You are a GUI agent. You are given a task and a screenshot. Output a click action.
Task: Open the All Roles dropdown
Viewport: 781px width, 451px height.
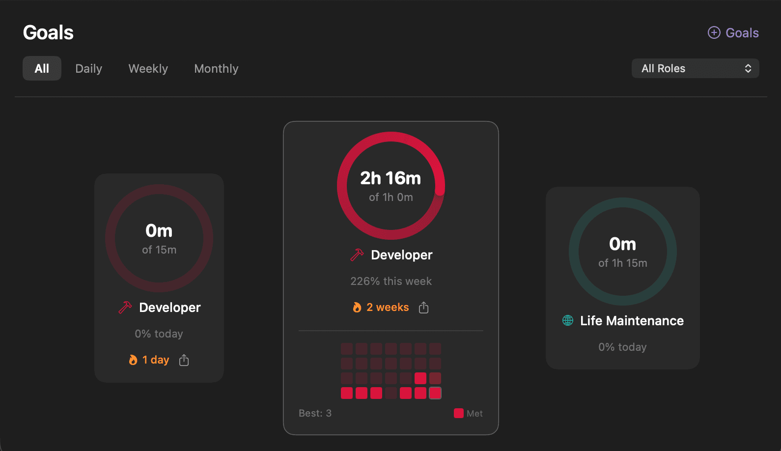tap(695, 68)
